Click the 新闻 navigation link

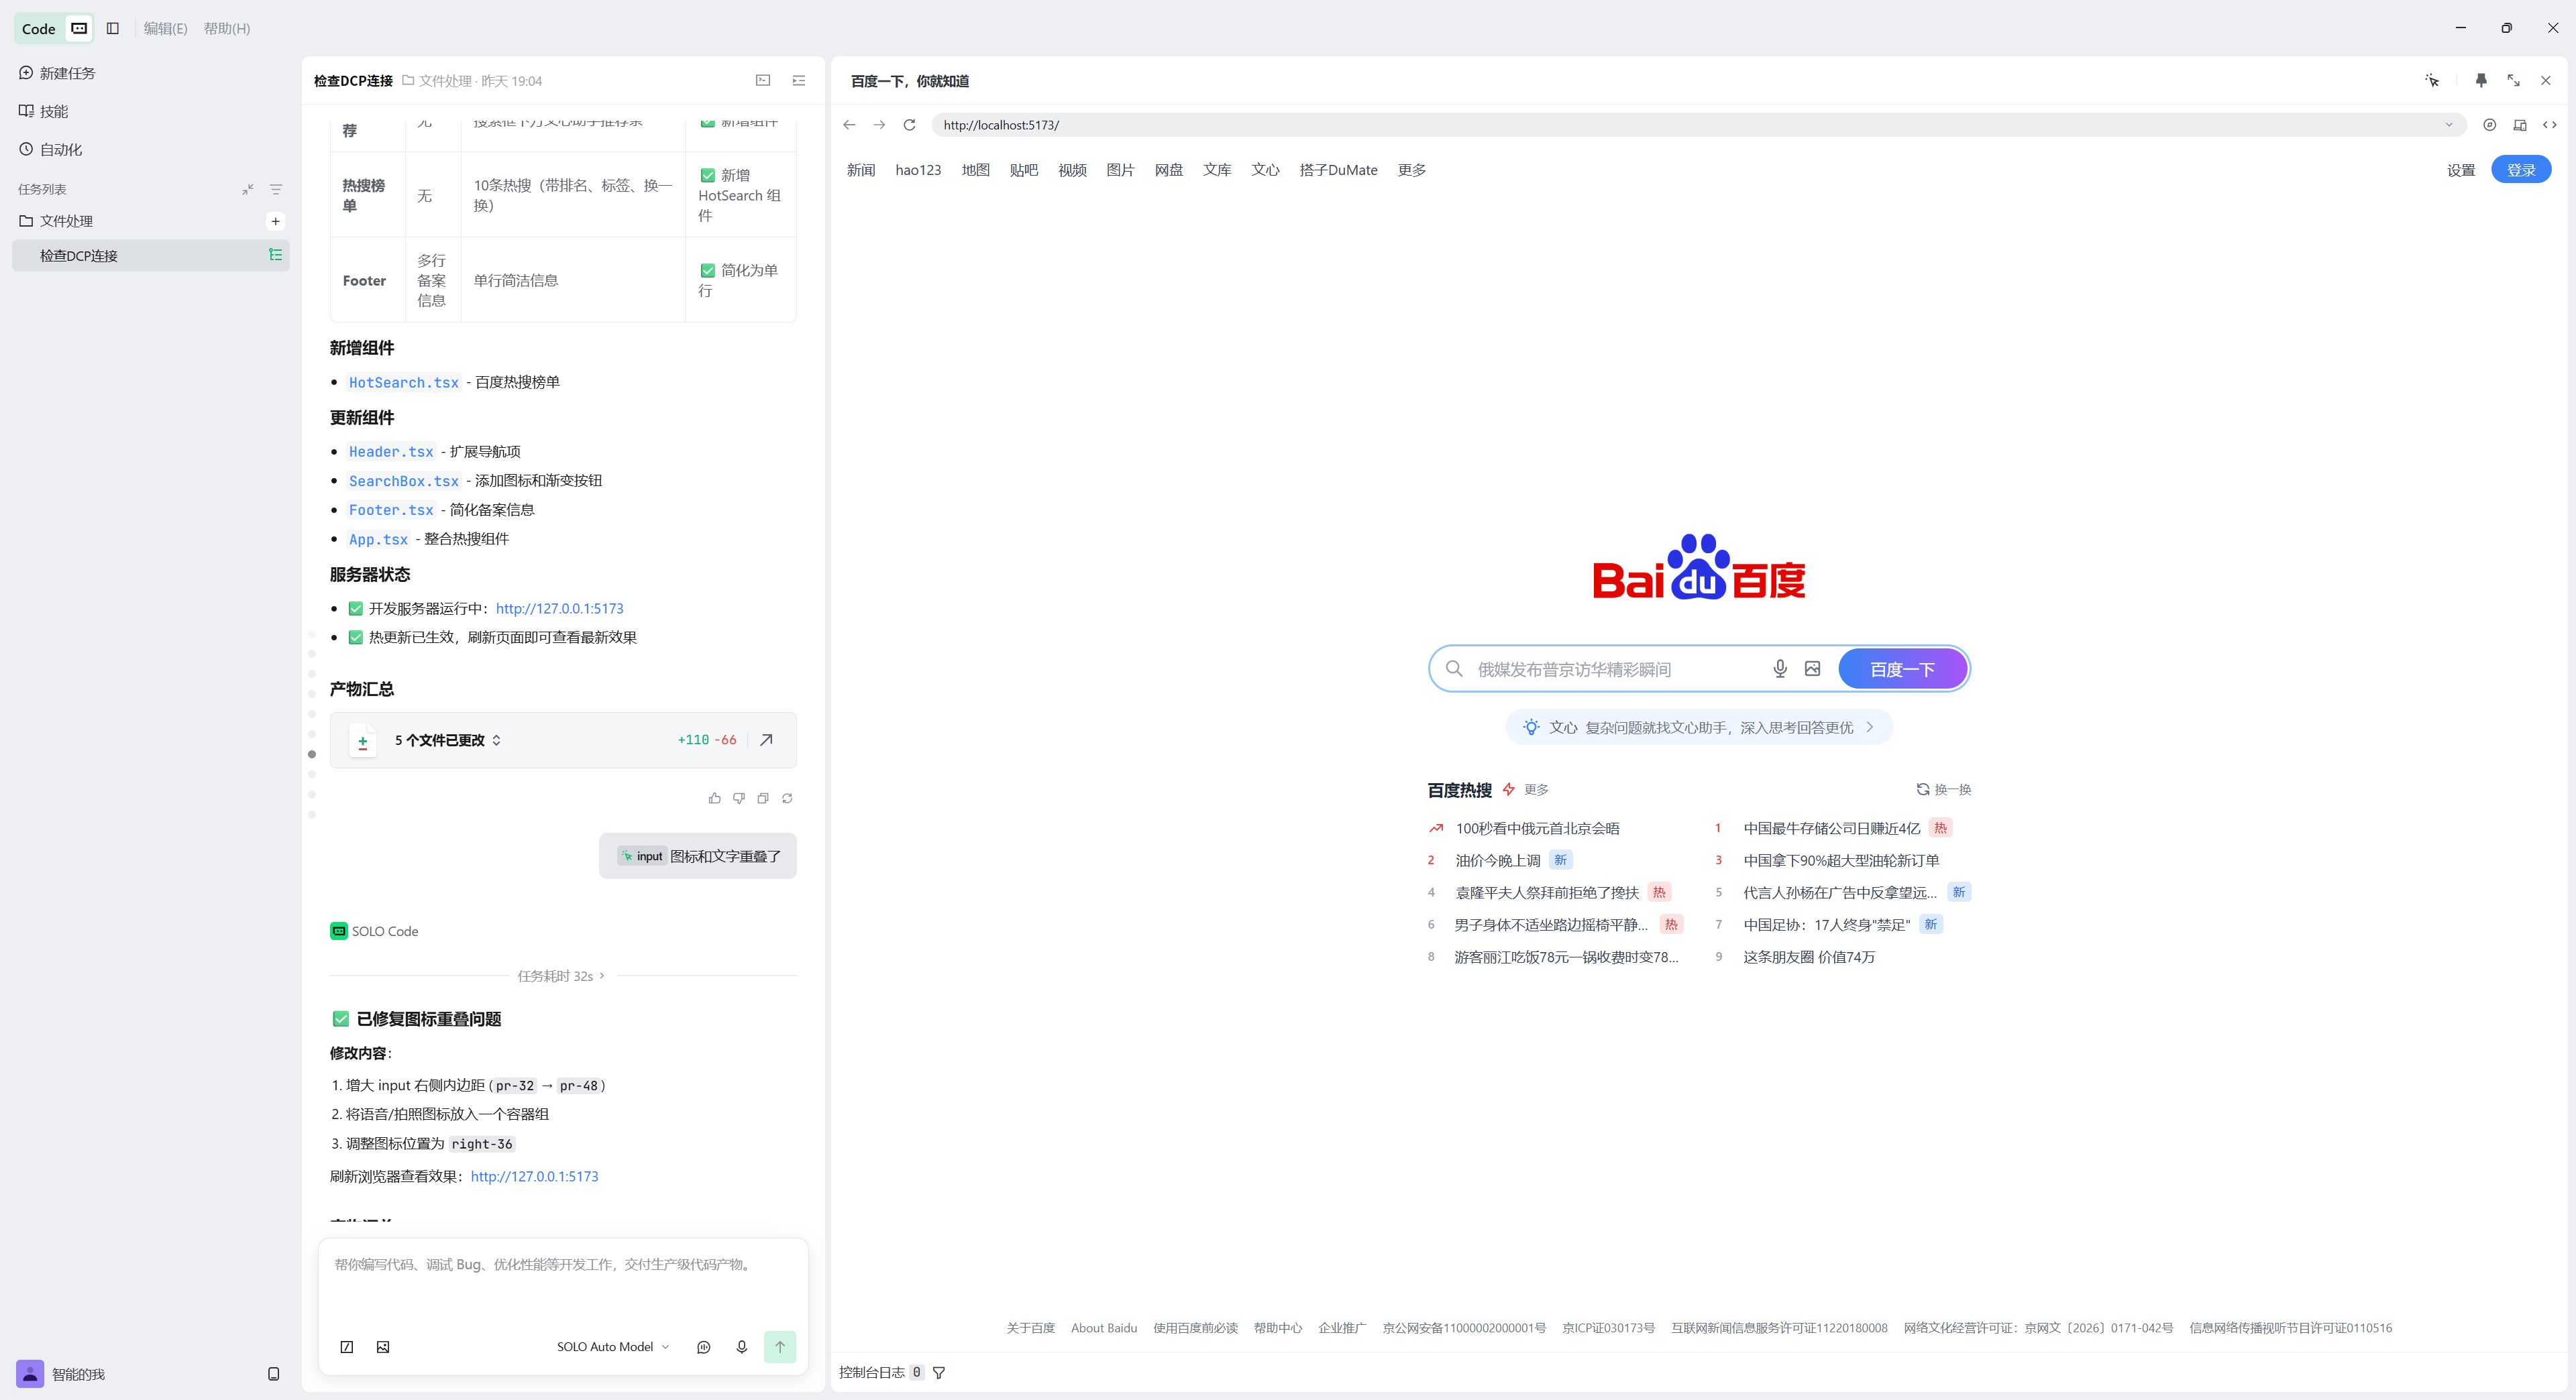click(x=860, y=170)
